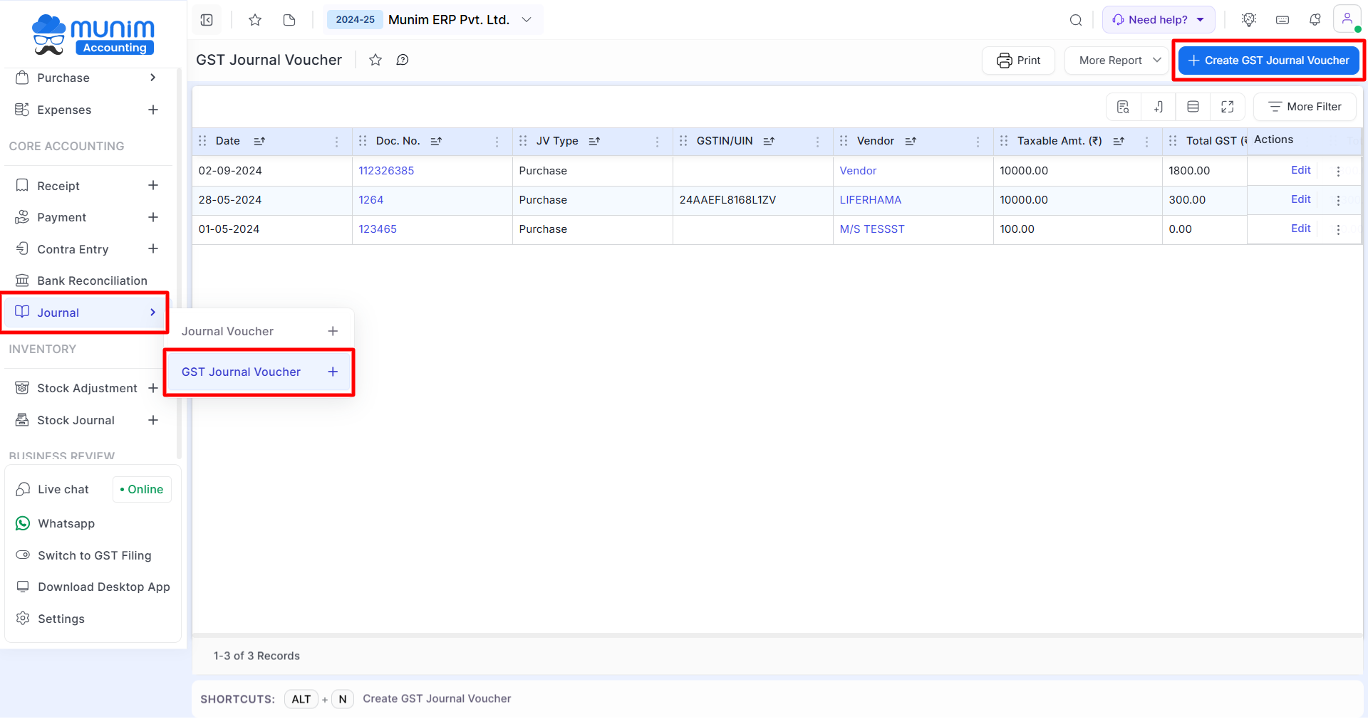Open the Expenses sidebar menu
Viewport: 1368px width, 719px height.
click(x=64, y=110)
